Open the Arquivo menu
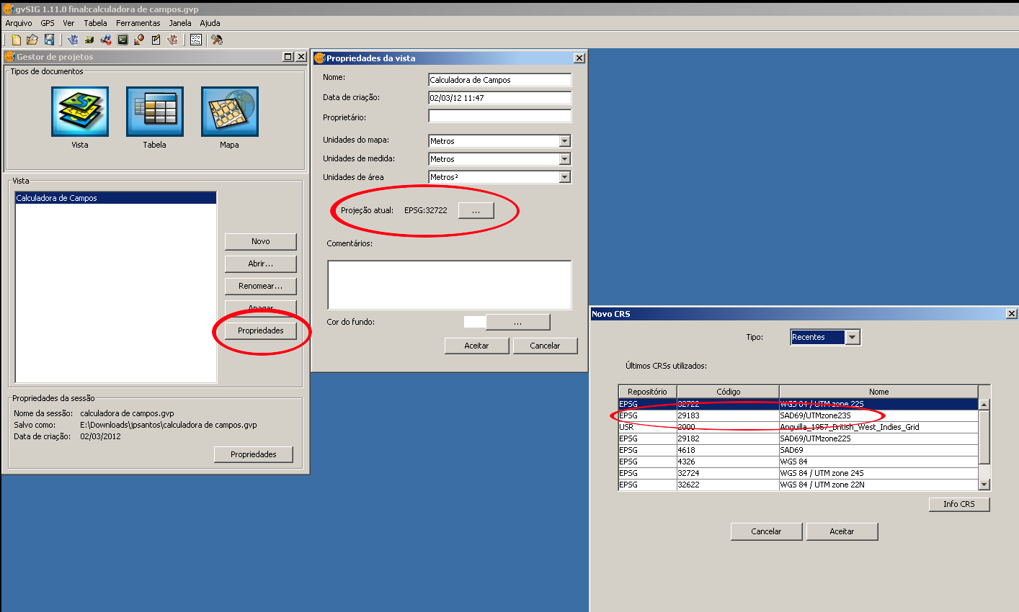The width and height of the screenshot is (1019, 612). [19, 23]
